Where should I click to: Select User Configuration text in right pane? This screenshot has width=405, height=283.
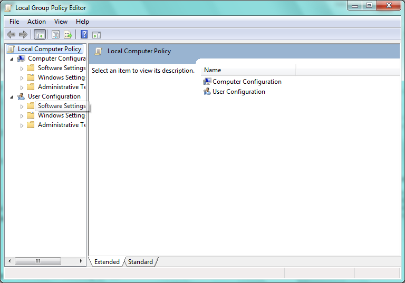coord(239,92)
